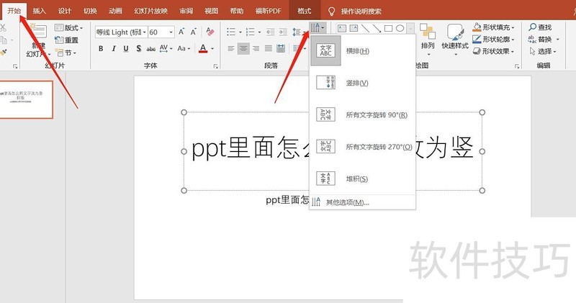Open the 切换 (Transitions) tab
This screenshot has width=576, height=303.
coord(89,11)
